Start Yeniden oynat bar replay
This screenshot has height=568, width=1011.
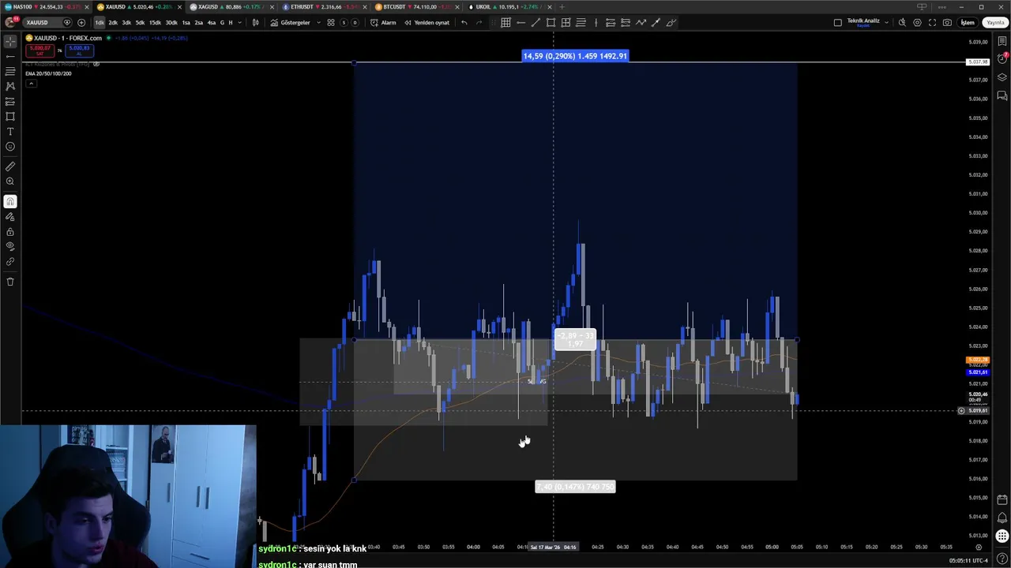point(427,22)
